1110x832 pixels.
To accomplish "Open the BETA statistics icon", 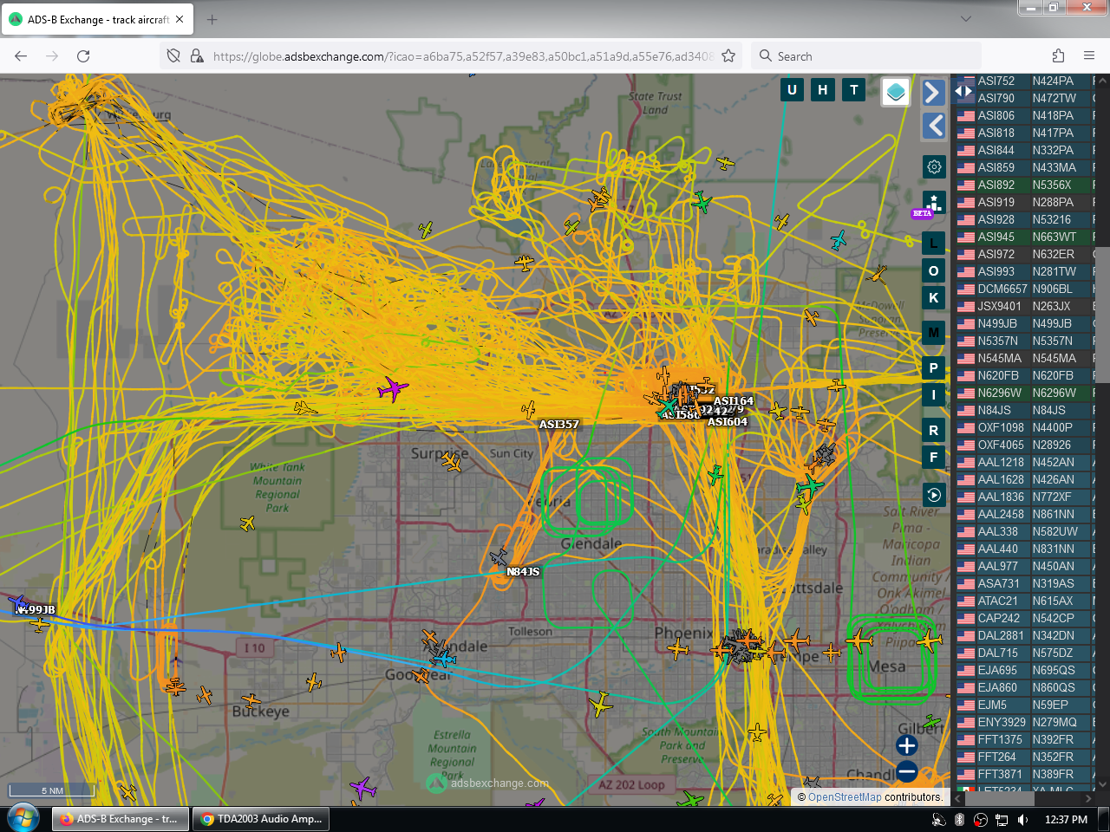I will [933, 205].
